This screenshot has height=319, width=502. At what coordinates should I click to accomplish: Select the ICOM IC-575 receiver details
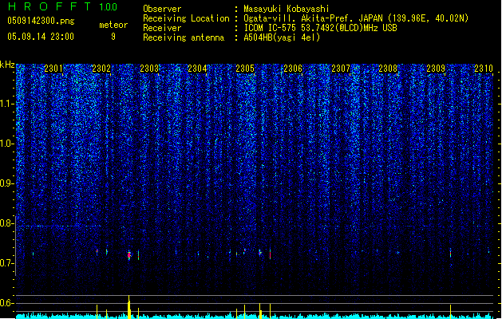tap(320, 28)
